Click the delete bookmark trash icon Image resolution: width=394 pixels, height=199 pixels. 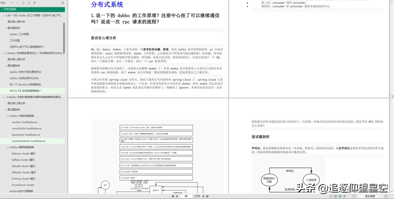click(x=35, y=3)
